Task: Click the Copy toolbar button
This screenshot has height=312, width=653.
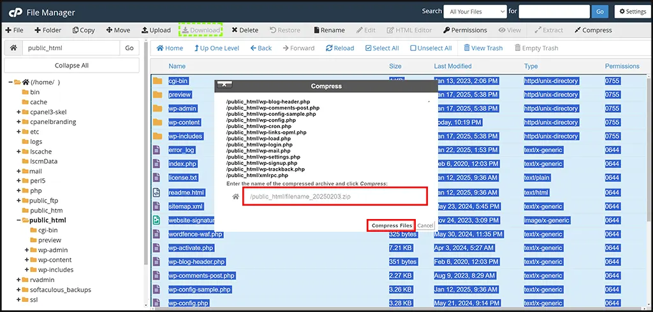Action: click(84, 30)
